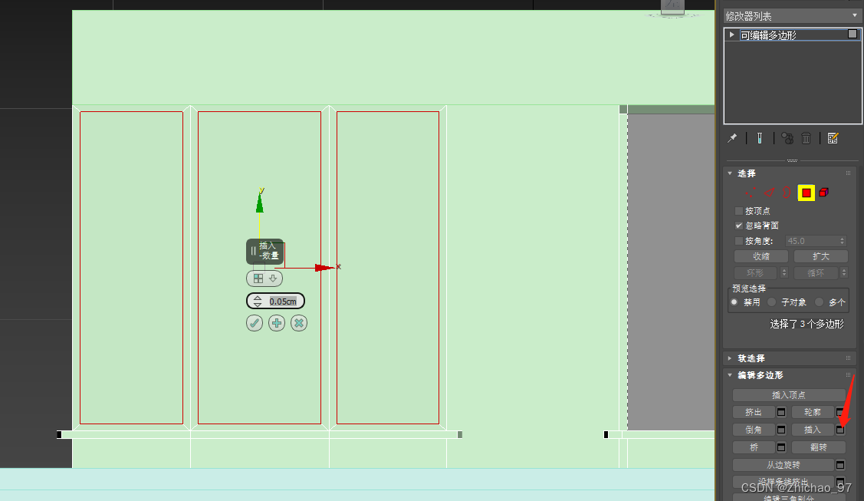Viewport: 864px width, 501px height.
Task: Collapse the 编辑多边形 rollout
Action: [730, 375]
